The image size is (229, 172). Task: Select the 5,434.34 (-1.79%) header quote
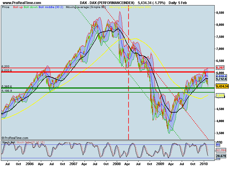(151, 3)
